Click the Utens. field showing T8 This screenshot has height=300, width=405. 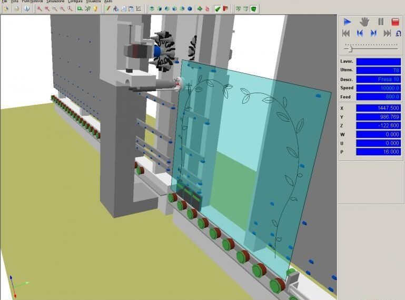(378, 70)
